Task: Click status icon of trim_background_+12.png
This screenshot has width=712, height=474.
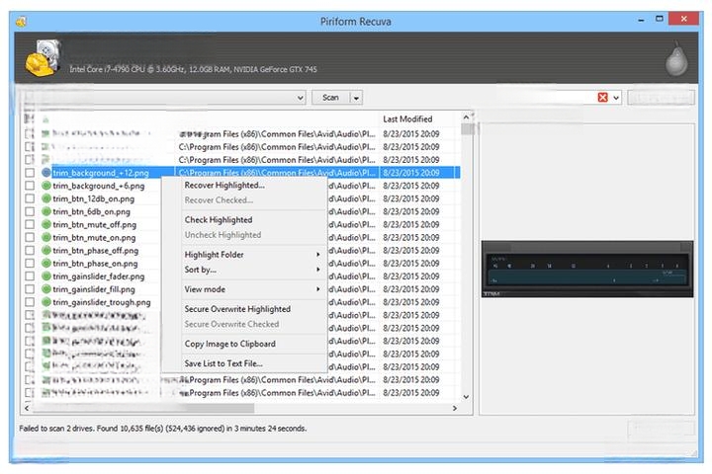Action: (45, 173)
